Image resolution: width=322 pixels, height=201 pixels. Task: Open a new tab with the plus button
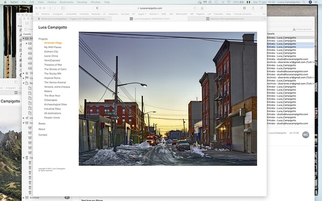point(264,19)
